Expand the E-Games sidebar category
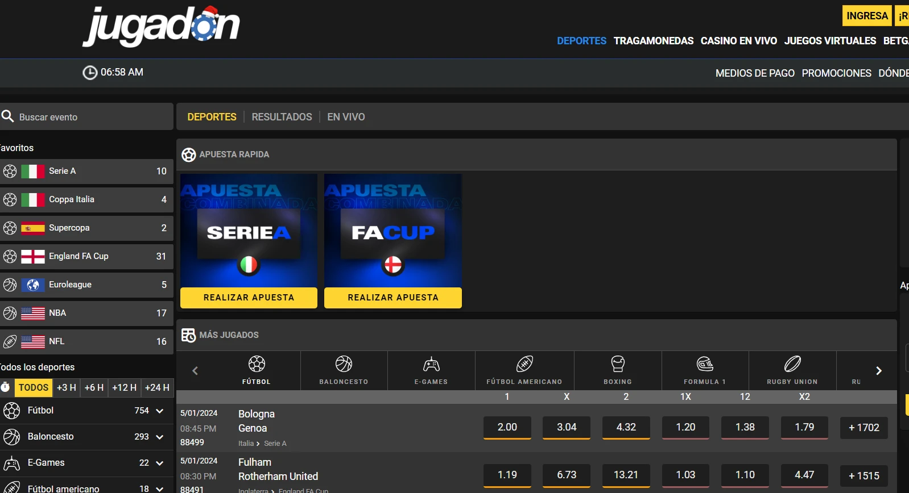Screen dimensions: 909x493 point(160,463)
